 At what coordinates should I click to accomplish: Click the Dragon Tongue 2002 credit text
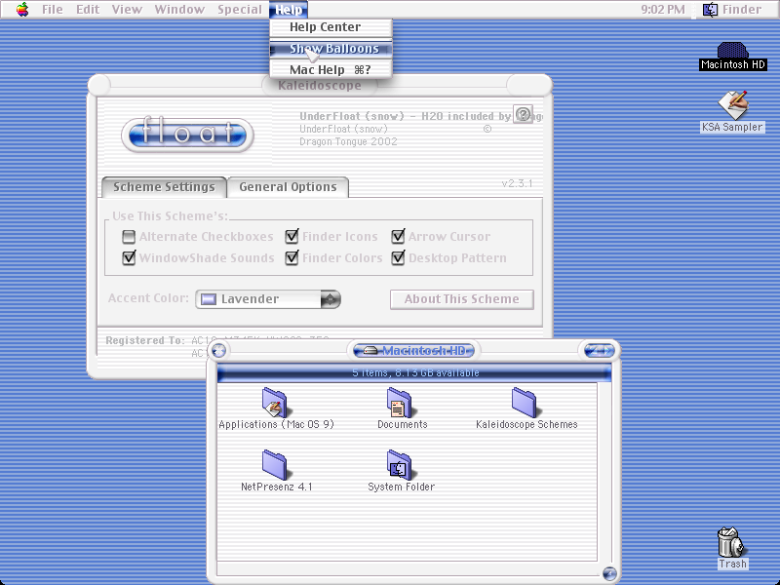(348, 141)
